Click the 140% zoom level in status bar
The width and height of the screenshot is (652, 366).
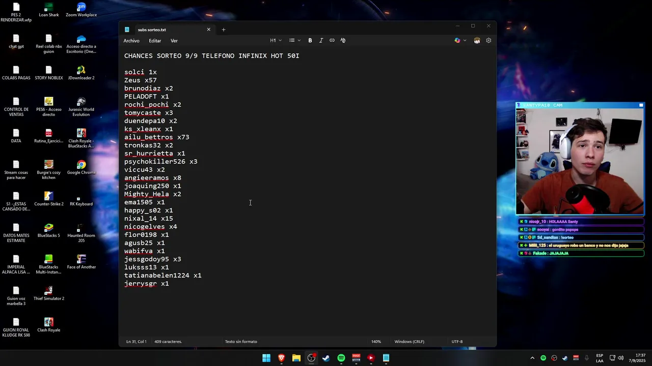pyautogui.click(x=376, y=342)
